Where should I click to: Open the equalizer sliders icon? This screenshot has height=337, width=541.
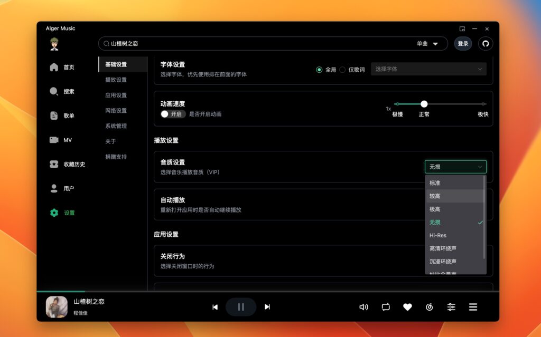point(451,306)
